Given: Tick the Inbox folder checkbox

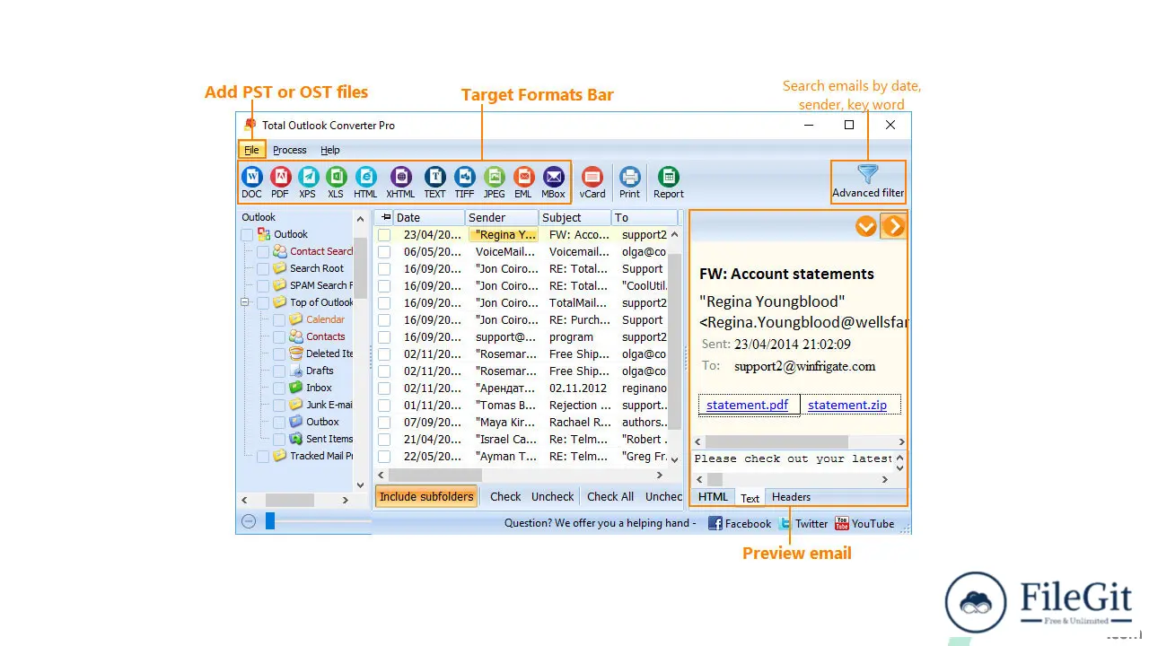Looking at the screenshot, I should tap(279, 388).
